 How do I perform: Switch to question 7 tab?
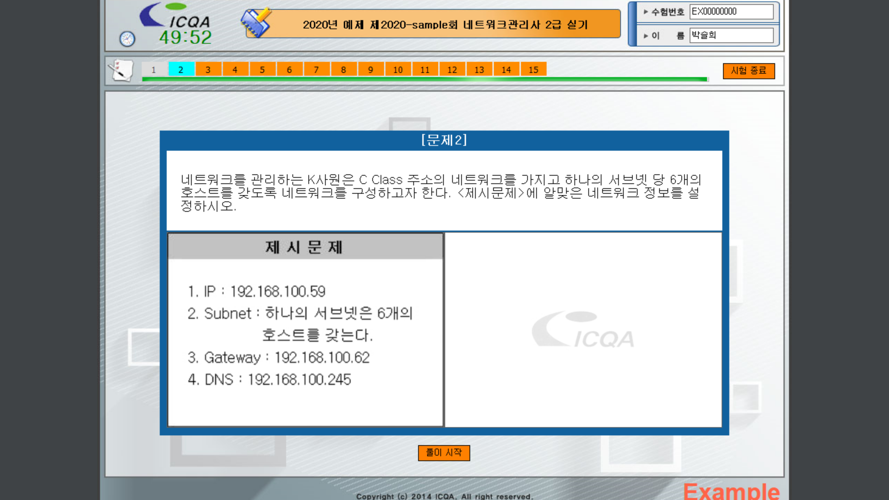tap(316, 69)
